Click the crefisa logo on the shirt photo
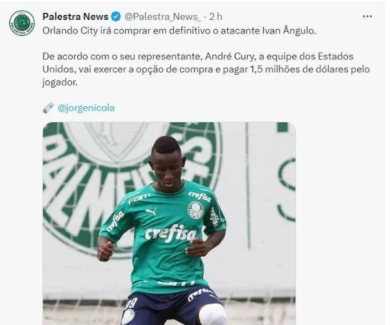The width and height of the screenshot is (390, 325). (171, 233)
